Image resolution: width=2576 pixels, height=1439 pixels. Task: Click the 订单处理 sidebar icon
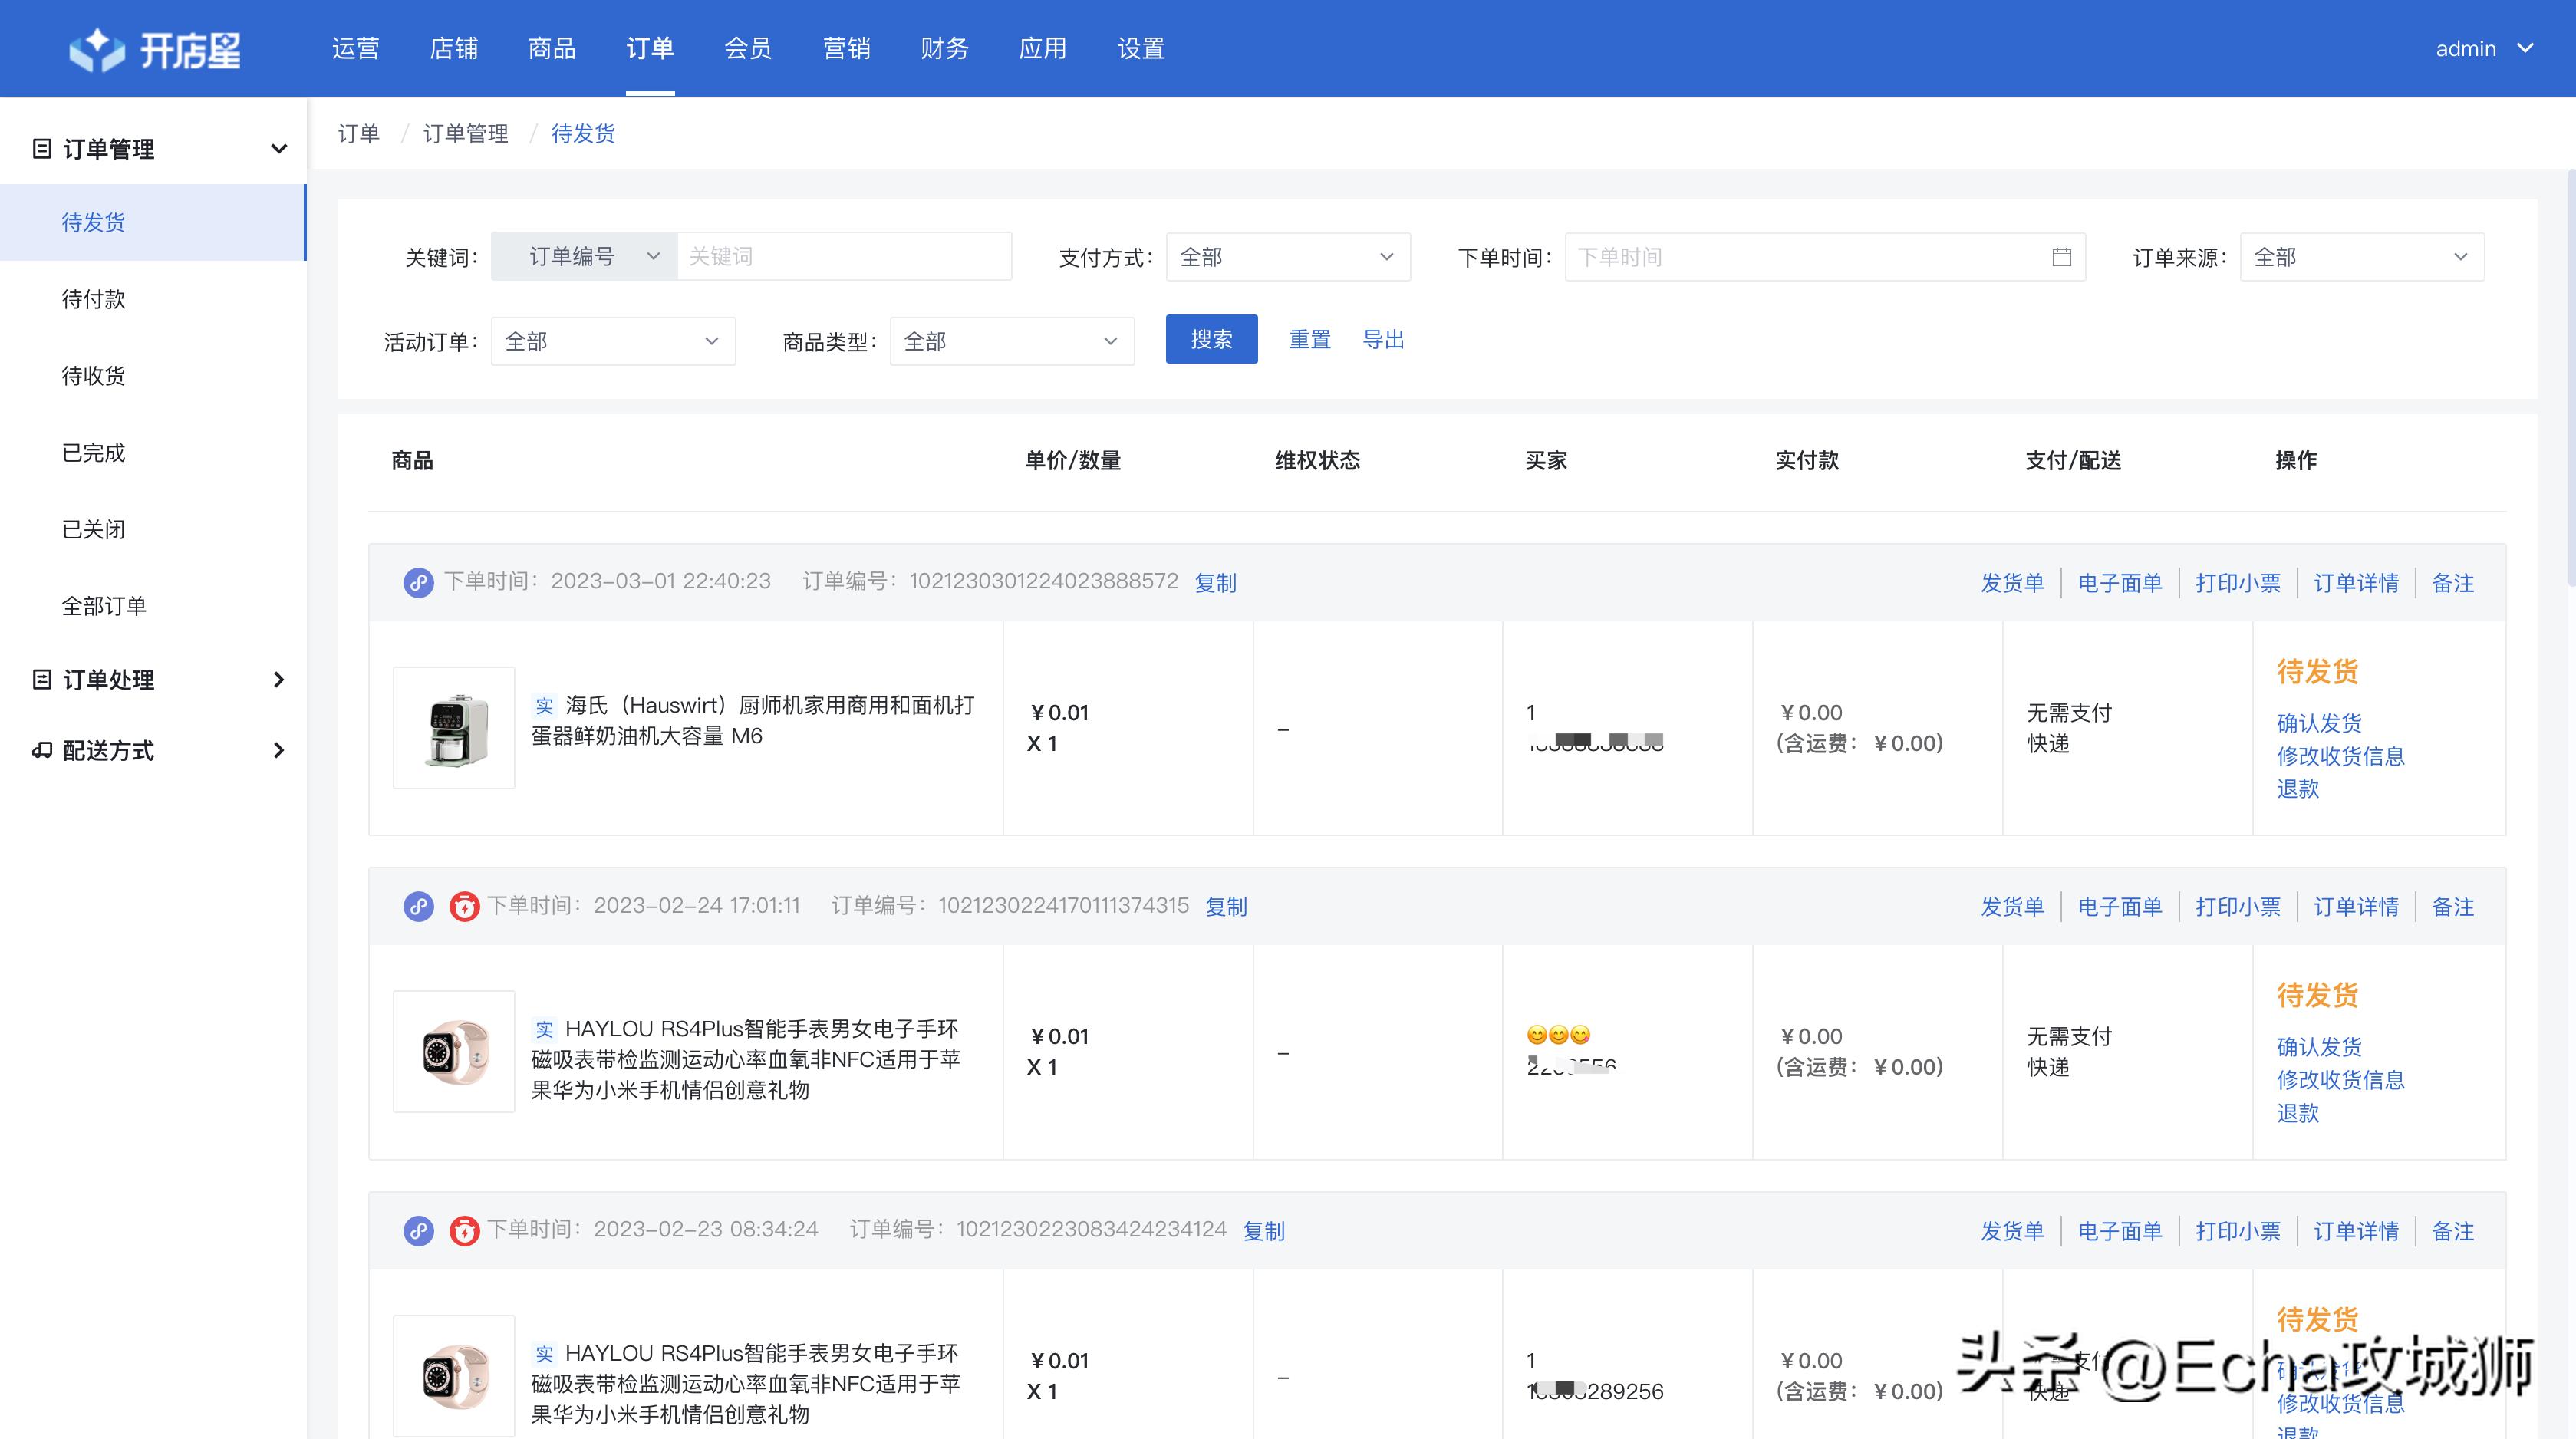41,679
